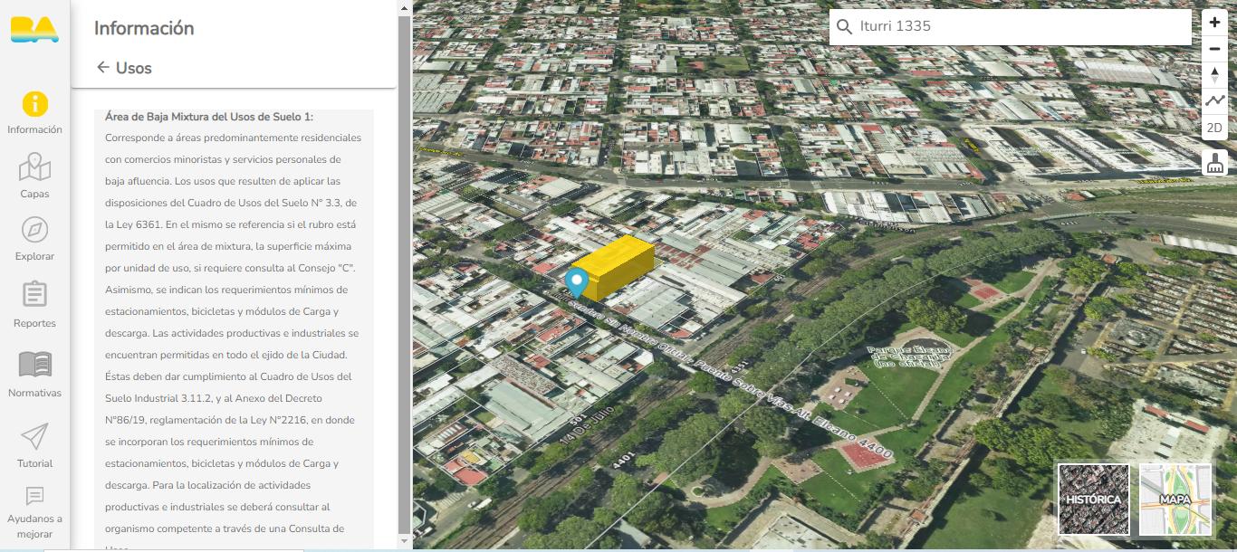
Task: Zoom out the map with minus button
Action: [x=1214, y=49]
